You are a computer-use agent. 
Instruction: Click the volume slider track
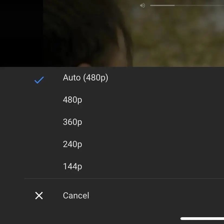click(187, 5)
